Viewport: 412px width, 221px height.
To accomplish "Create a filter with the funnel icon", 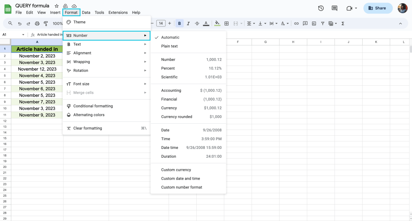I will pyautogui.click(x=323, y=23).
